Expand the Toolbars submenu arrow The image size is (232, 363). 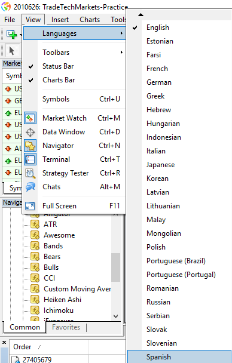click(121, 53)
